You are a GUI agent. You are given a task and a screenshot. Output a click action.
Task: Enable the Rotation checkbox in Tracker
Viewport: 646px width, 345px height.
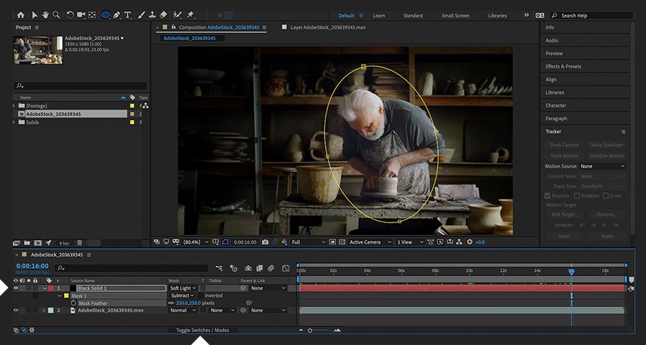(576, 196)
